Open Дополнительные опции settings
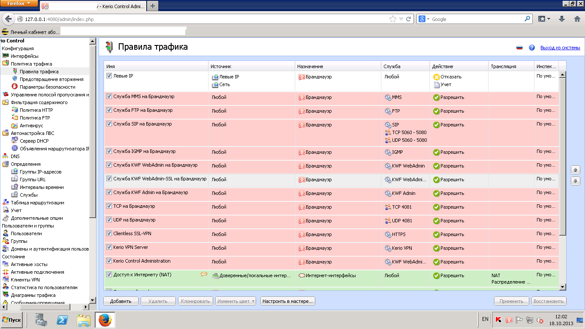 click(37, 218)
